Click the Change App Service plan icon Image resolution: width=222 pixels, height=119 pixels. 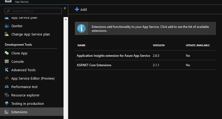7,34
